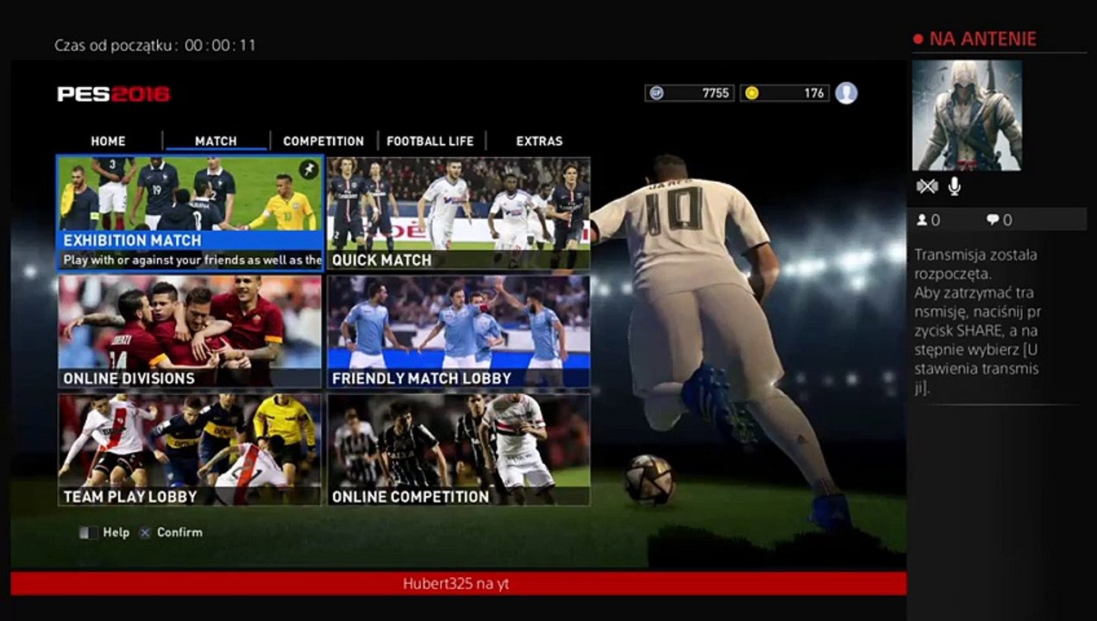Click the gold myClub coin icon
This screenshot has height=621, width=1097.
pos(752,93)
